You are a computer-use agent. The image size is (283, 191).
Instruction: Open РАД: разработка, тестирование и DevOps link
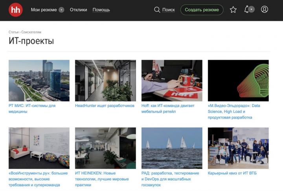pyautogui.click(x=170, y=179)
